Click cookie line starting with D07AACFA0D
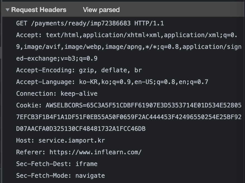245x183 pixels. pyautogui.click(x=81, y=129)
